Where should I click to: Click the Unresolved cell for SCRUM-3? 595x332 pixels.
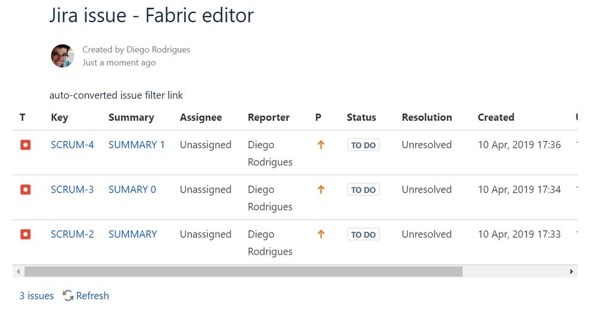[x=427, y=189]
